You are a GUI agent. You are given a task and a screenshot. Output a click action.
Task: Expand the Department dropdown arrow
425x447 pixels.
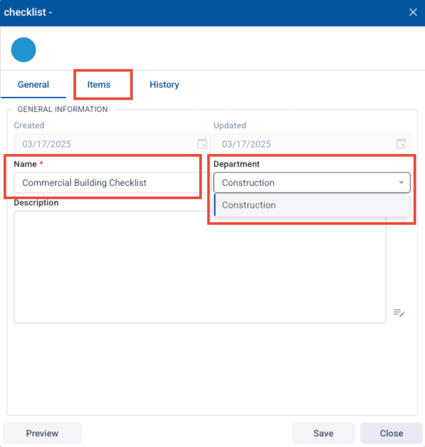pyautogui.click(x=401, y=183)
